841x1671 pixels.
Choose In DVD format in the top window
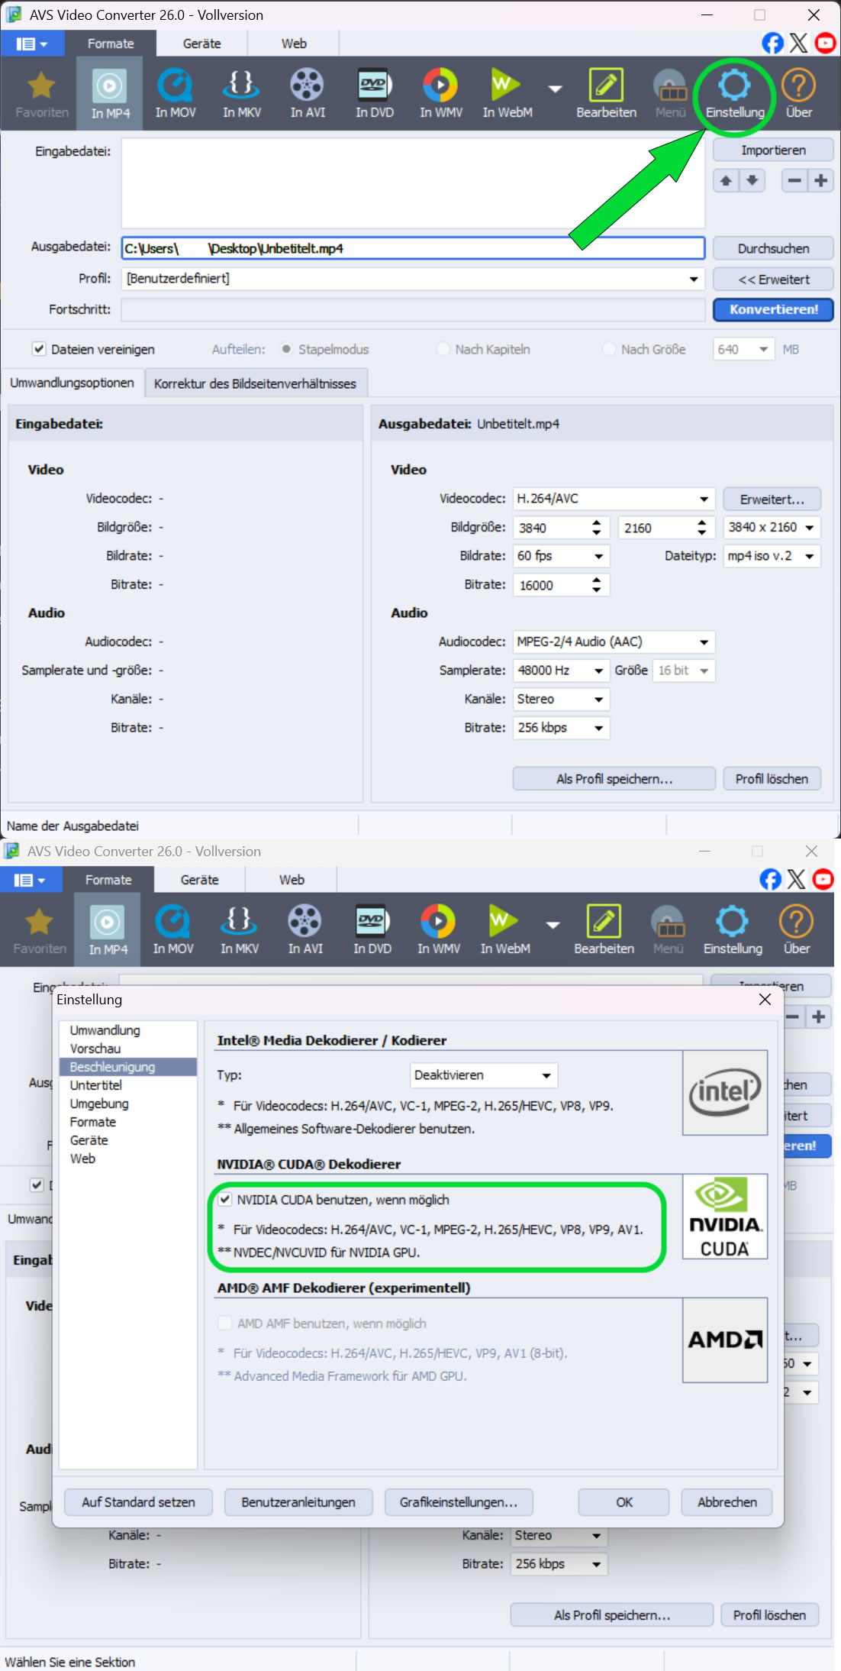pos(374,94)
